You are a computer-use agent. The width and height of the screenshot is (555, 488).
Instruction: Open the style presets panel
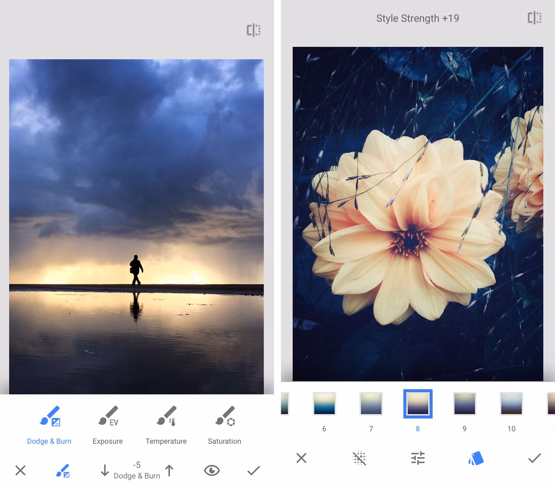point(475,458)
